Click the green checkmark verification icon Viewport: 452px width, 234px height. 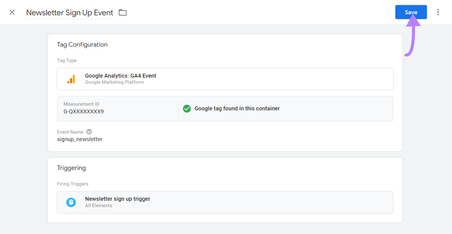point(187,108)
